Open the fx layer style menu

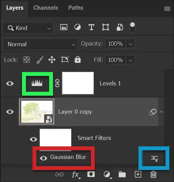click(x=76, y=175)
